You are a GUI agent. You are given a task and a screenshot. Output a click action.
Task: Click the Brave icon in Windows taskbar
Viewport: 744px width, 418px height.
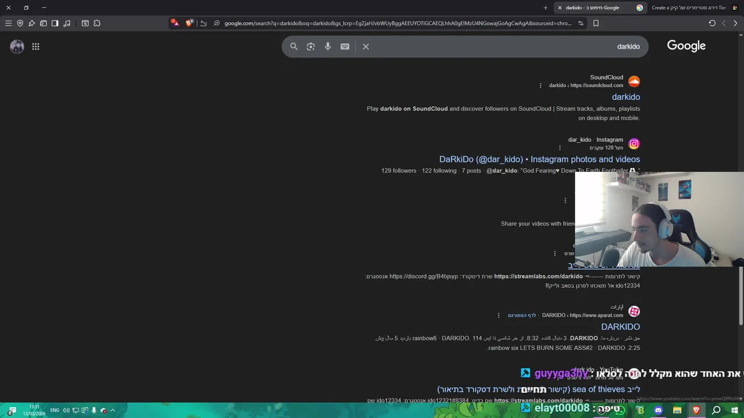pyautogui.click(x=696, y=410)
